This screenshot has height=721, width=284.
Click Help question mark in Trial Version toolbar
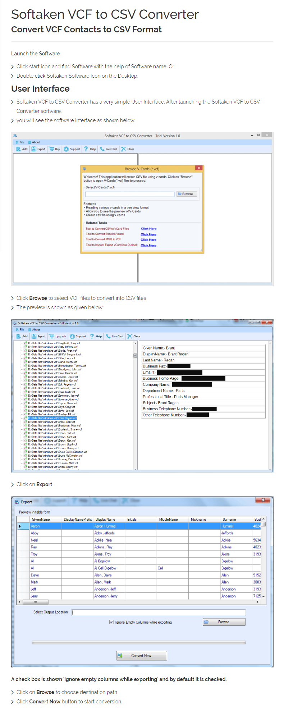tap(86, 149)
